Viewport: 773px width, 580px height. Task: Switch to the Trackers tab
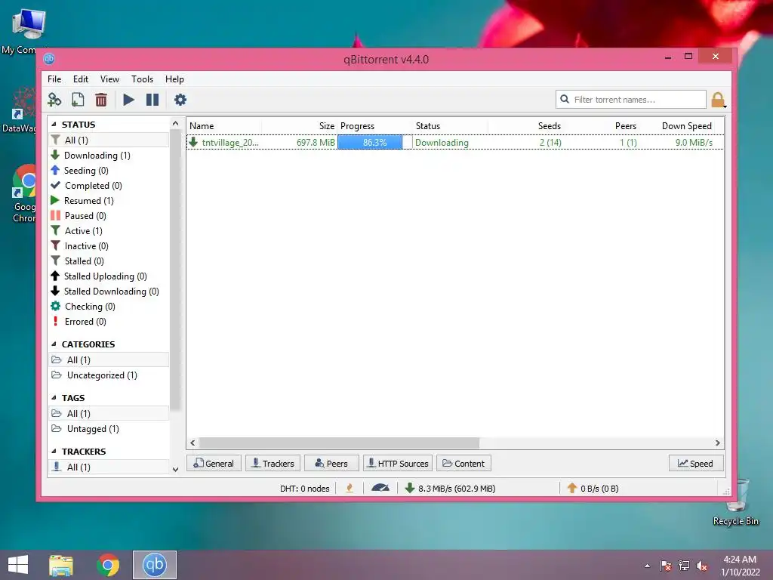click(x=273, y=463)
